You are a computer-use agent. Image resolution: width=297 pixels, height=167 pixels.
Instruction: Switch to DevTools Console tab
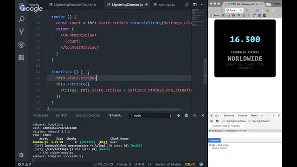pos(242,116)
